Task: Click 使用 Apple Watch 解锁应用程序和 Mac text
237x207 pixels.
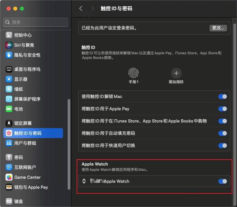Action: point(115,169)
